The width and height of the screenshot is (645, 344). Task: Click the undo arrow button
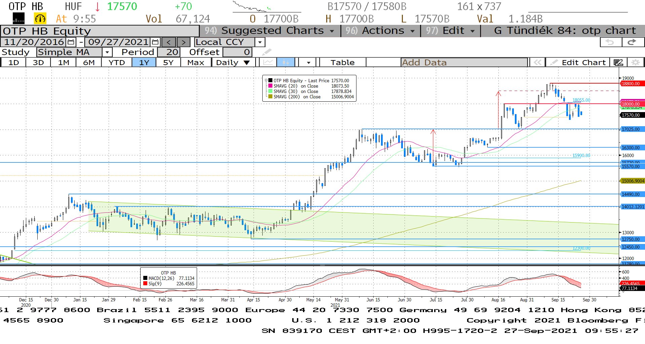[611, 42]
